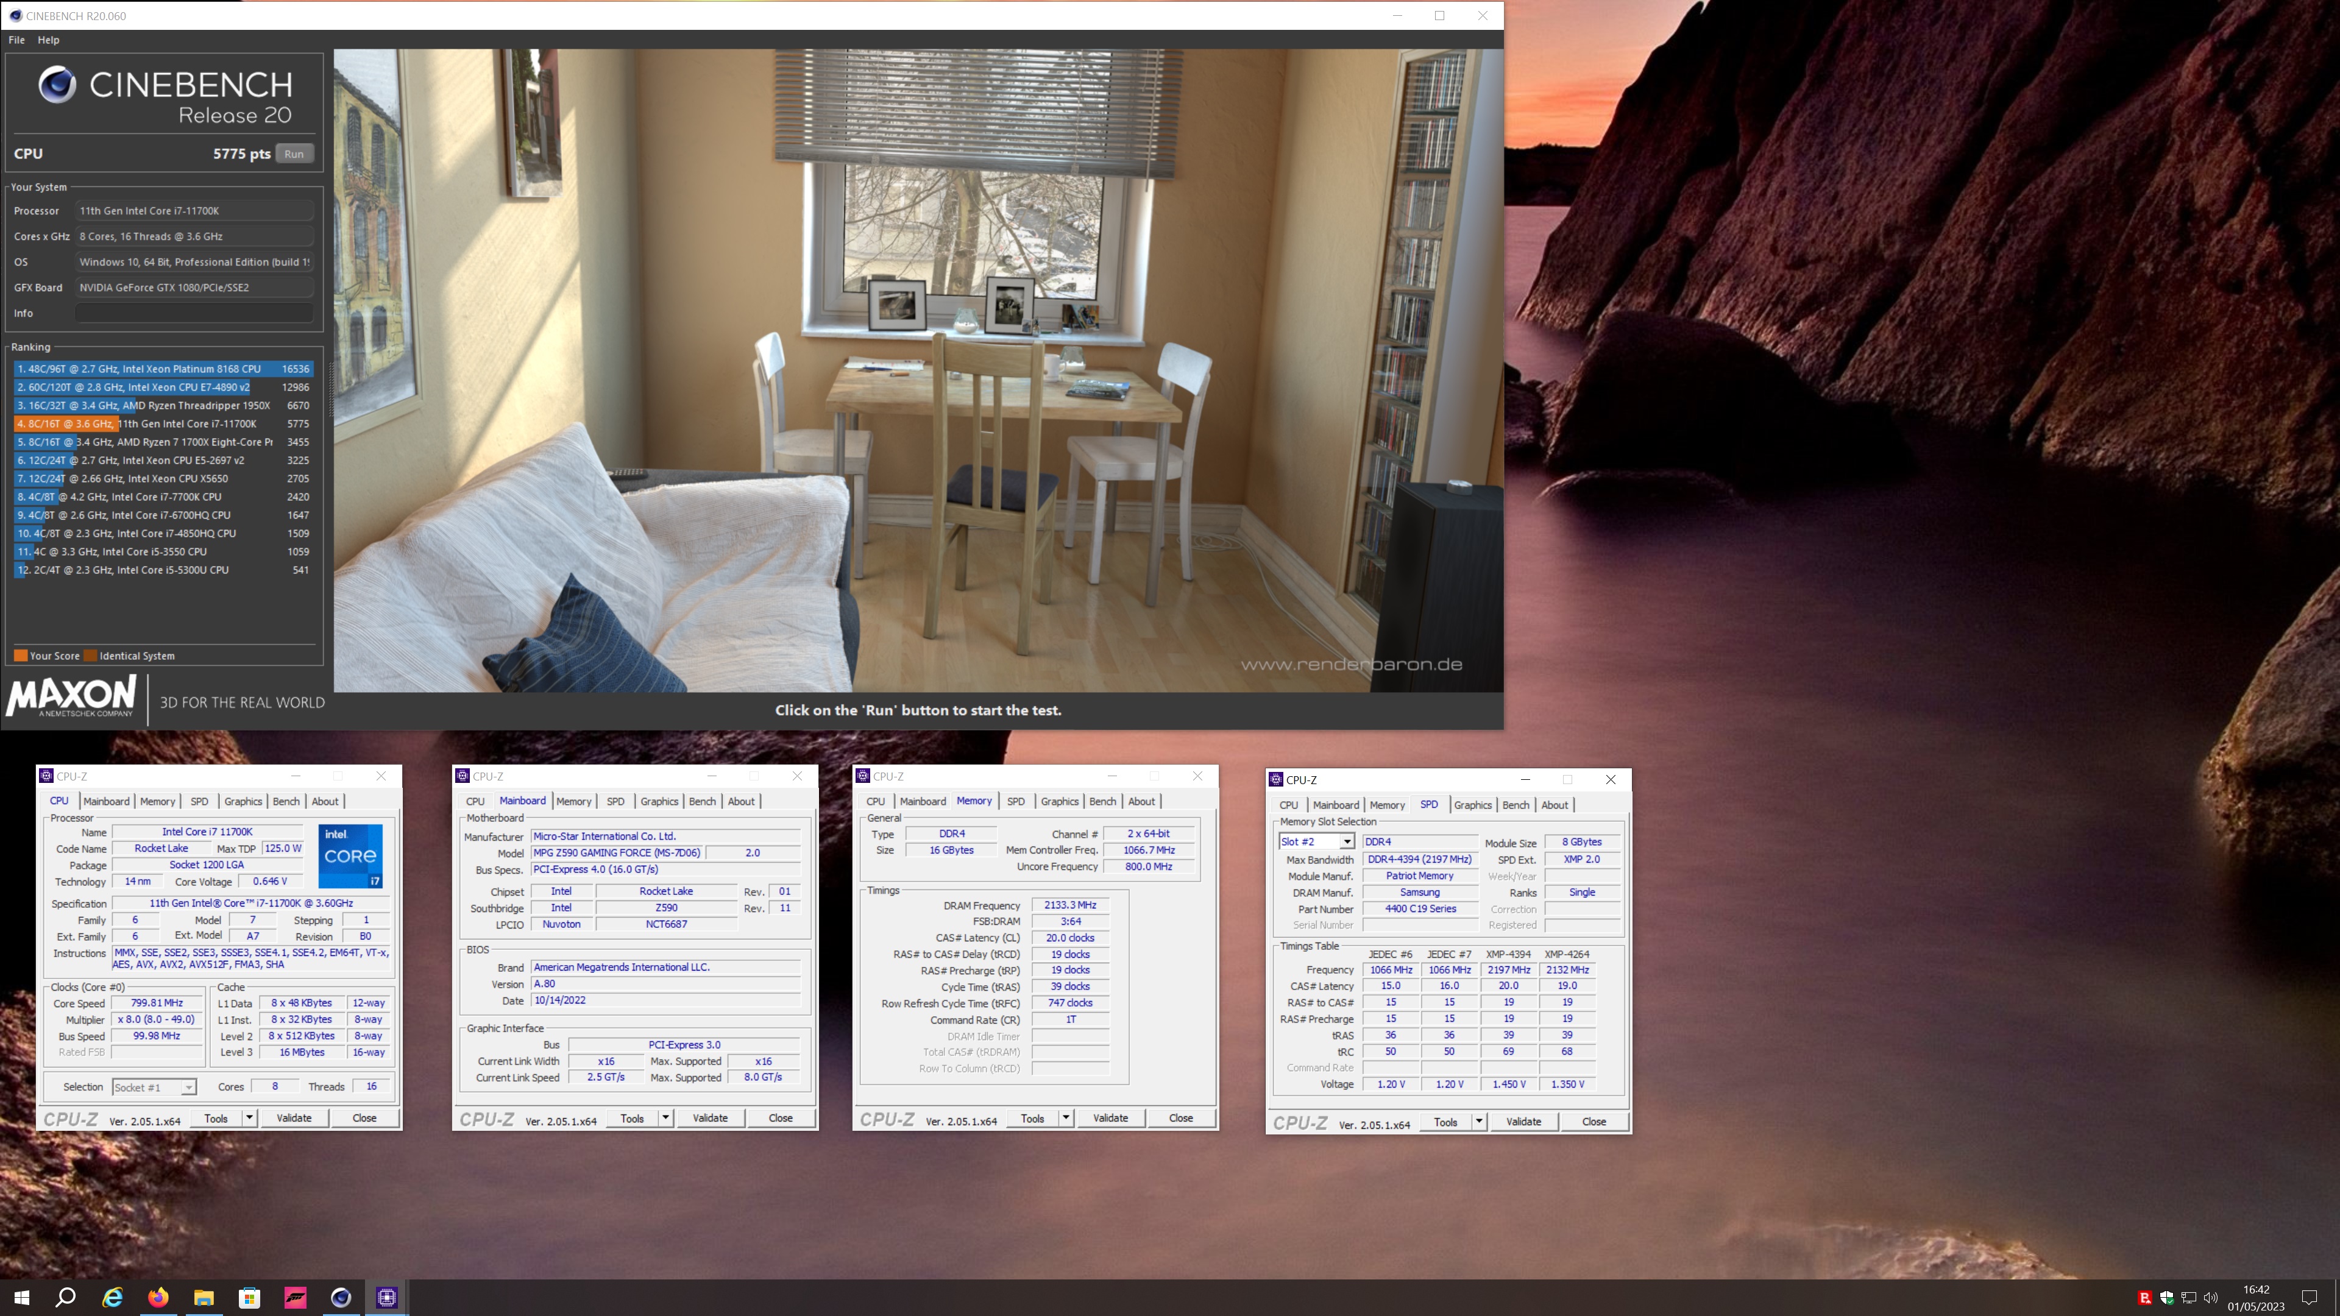The width and height of the screenshot is (2340, 1316).
Task: Open SPD tab in Memory CPU-Z window
Action: 1016,801
